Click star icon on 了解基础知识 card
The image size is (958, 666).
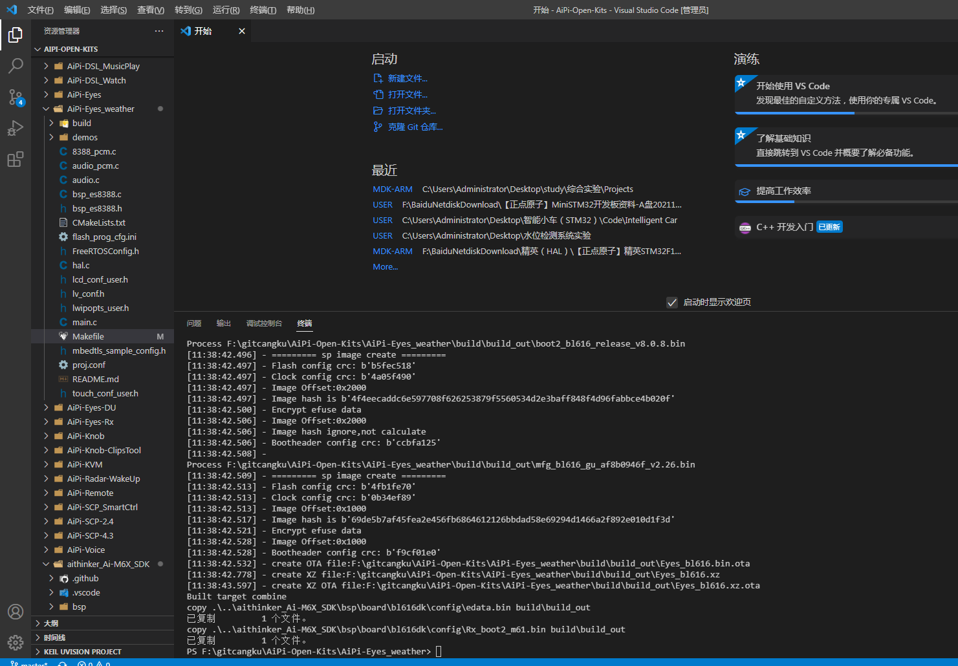tap(741, 135)
